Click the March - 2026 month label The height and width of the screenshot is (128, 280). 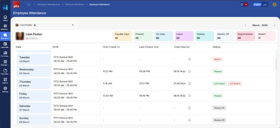(x=260, y=25)
